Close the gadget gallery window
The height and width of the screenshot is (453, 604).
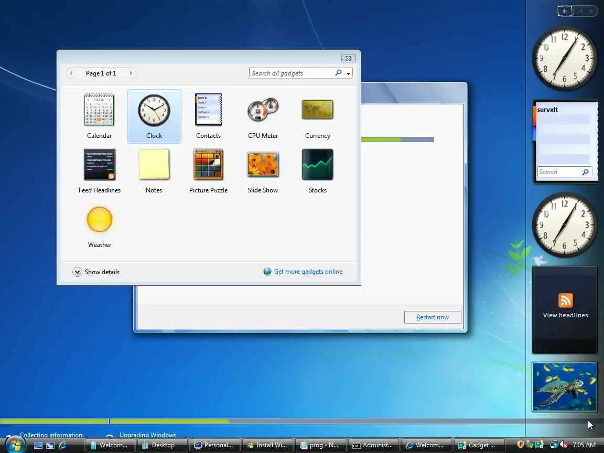coord(348,58)
